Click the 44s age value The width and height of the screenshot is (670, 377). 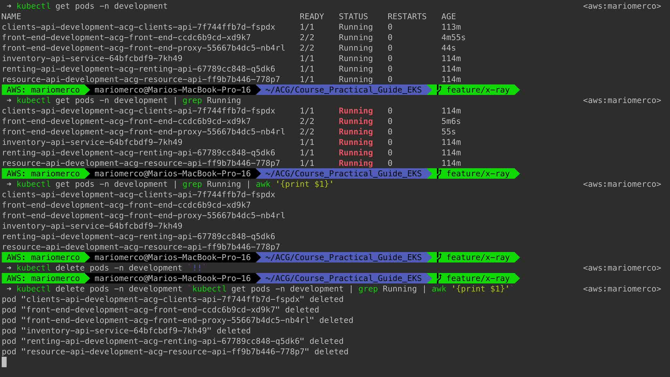point(448,48)
